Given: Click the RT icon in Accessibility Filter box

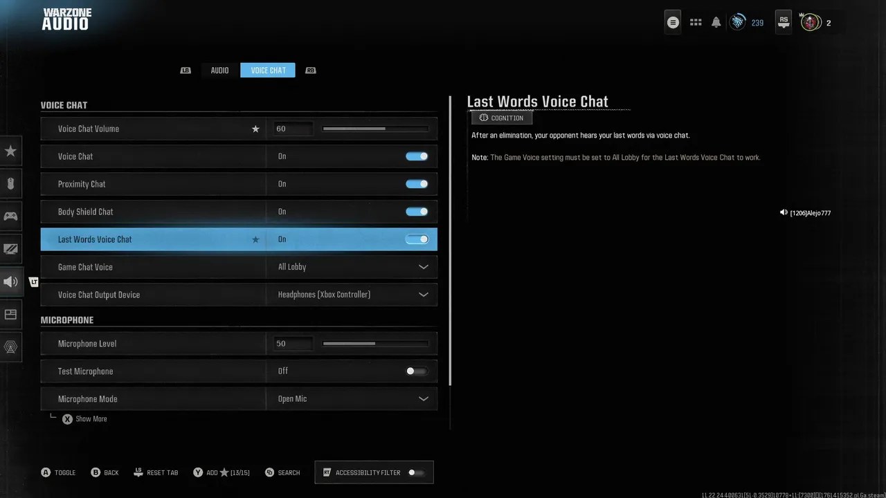Looking at the screenshot, I should pyautogui.click(x=327, y=472).
